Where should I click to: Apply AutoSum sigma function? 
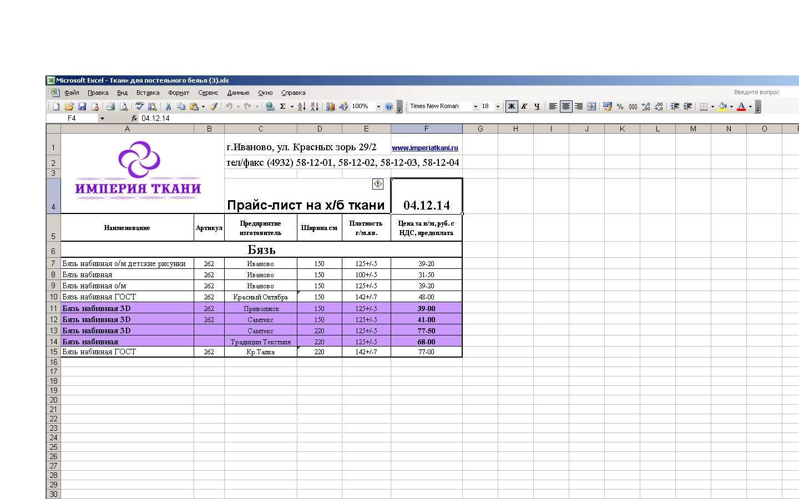pyautogui.click(x=282, y=106)
